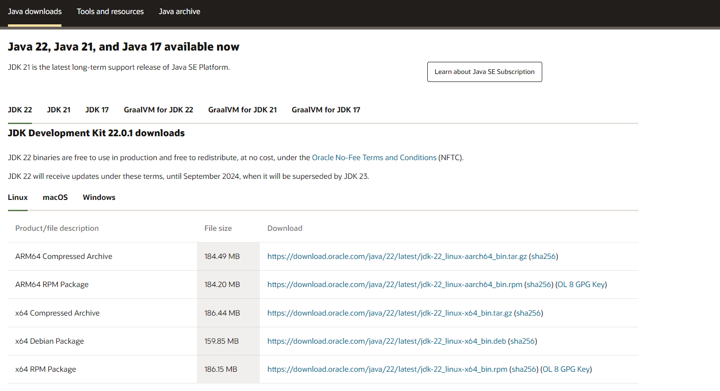Open sha256 for x64 RPM Package
This screenshot has width=720, height=391.
point(524,369)
